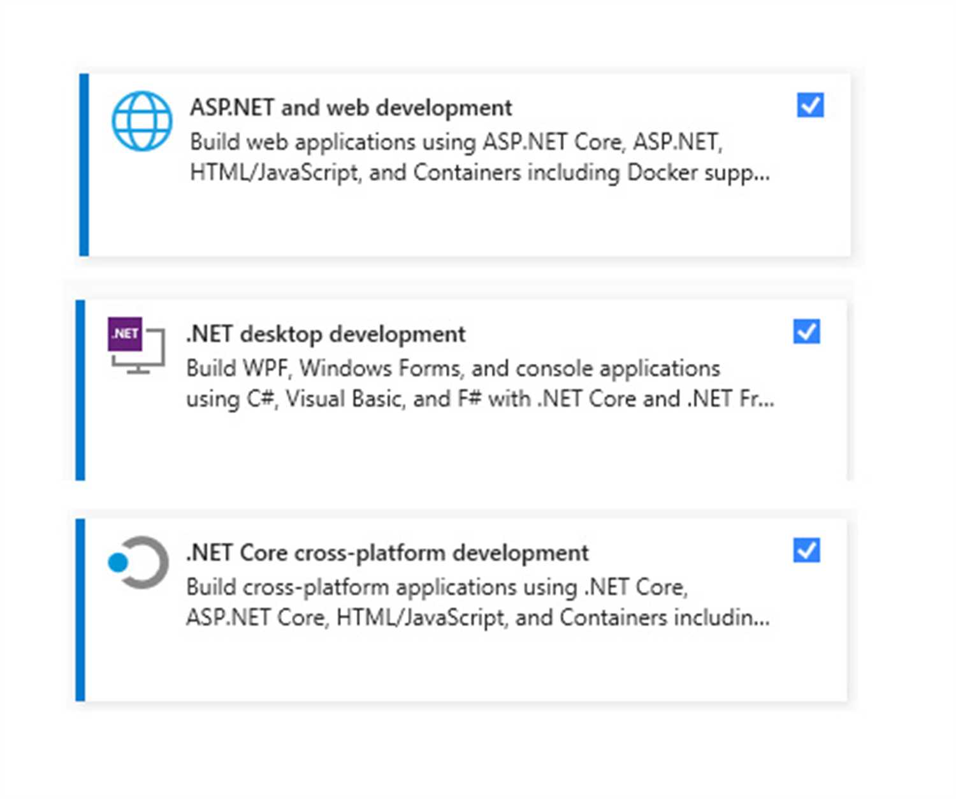Viewport: 956px width, 799px height.
Task: Select the '.NET desktop development' title
Action: coord(326,334)
